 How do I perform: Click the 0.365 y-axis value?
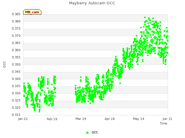pyautogui.click(x=16, y=43)
